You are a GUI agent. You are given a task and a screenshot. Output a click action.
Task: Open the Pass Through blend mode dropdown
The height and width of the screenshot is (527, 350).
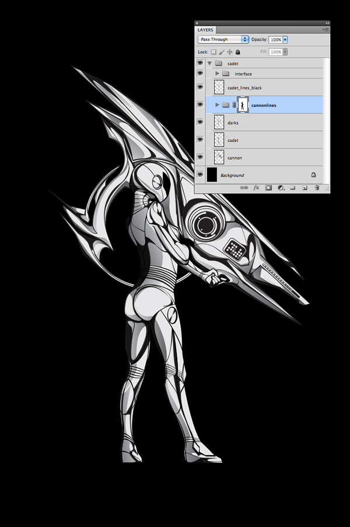coord(223,39)
